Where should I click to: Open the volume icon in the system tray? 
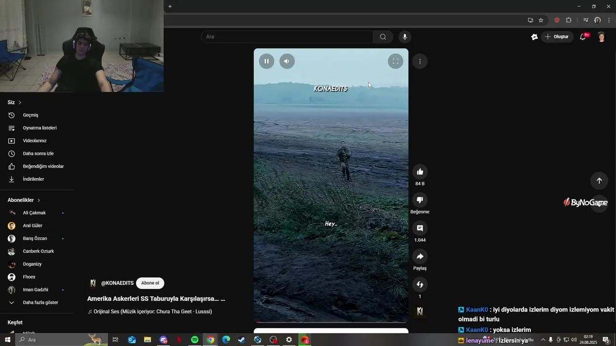(x=574, y=340)
